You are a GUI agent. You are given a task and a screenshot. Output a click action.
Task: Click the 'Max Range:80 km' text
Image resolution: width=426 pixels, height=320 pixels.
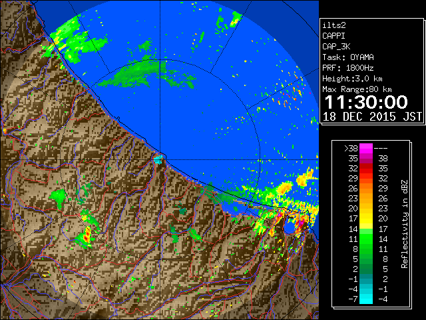pos(357,89)
